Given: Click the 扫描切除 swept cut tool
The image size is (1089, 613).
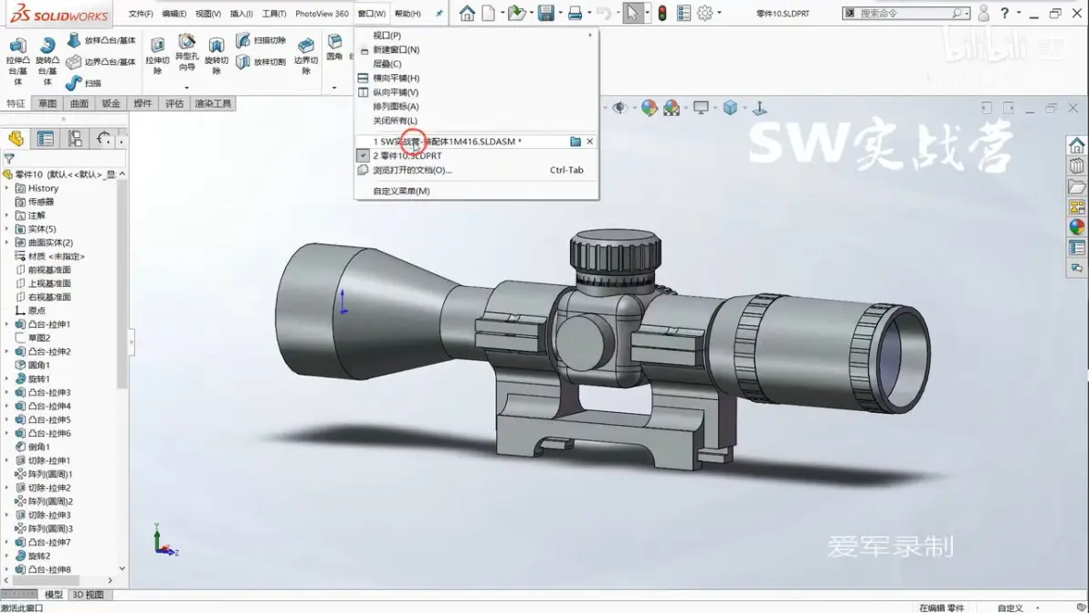Looking at the screenshot, I should pyautogui.click(x=260, y=40).
